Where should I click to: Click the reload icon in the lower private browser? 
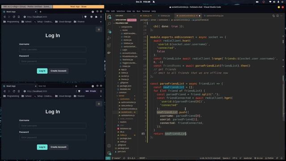click(14, 91)
